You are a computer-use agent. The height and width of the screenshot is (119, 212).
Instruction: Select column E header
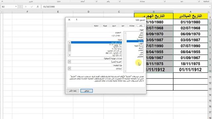58,12
